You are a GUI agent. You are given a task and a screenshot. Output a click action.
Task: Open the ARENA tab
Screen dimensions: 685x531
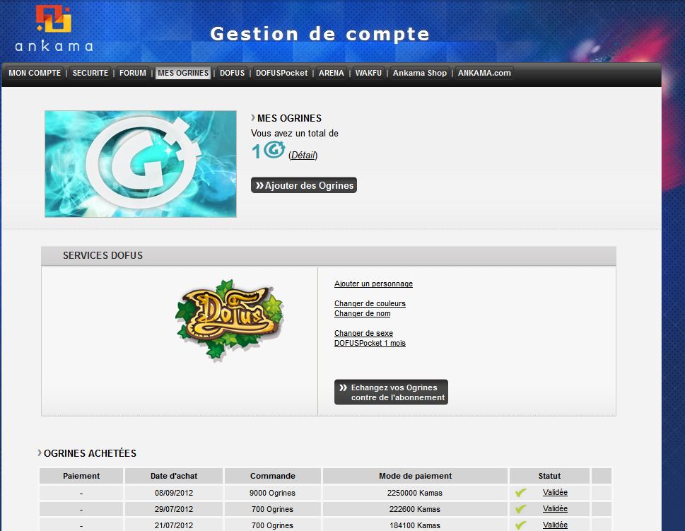coord(331,73)
